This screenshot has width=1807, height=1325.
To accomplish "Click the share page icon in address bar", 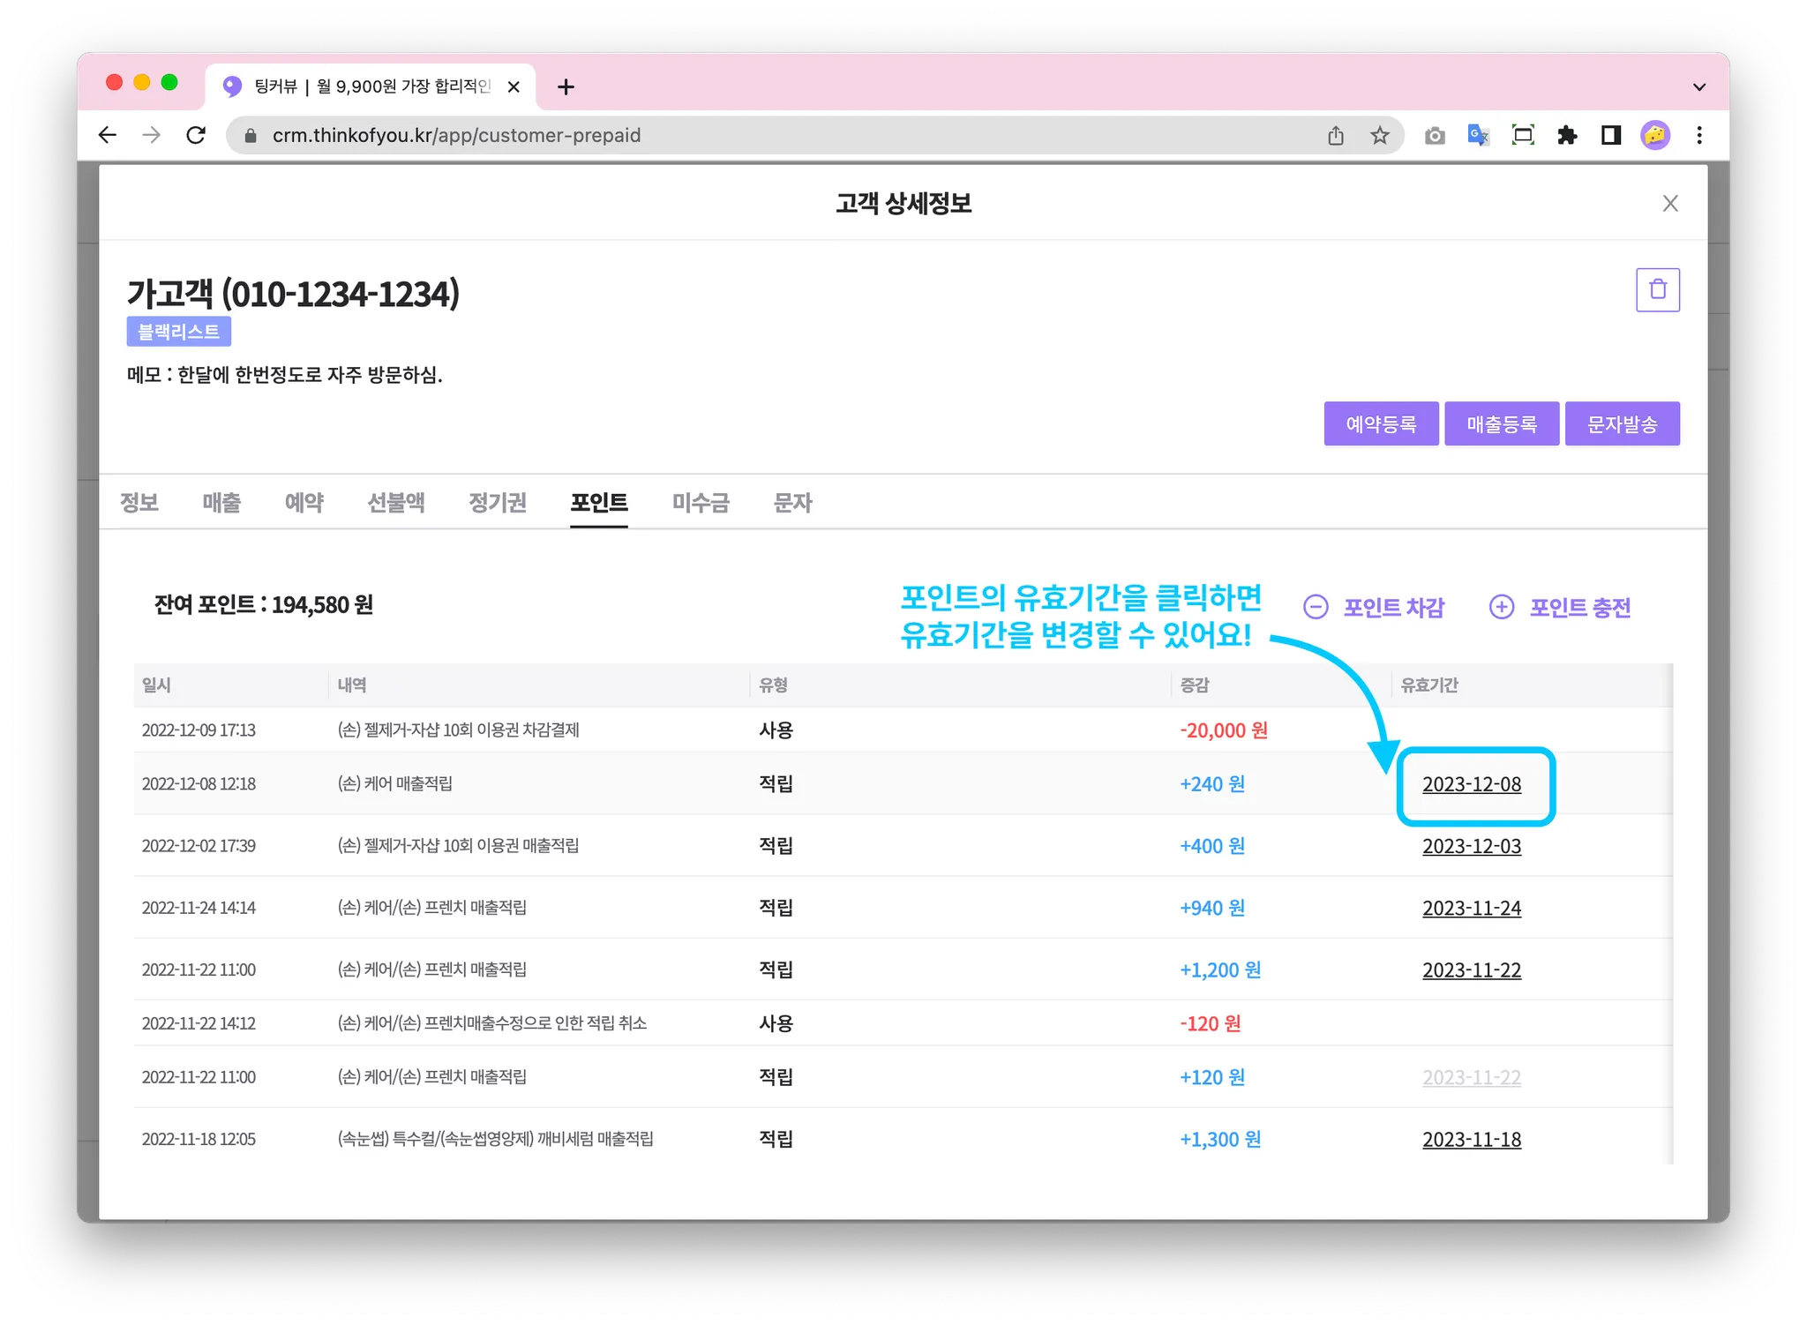I will (1336, 135).
